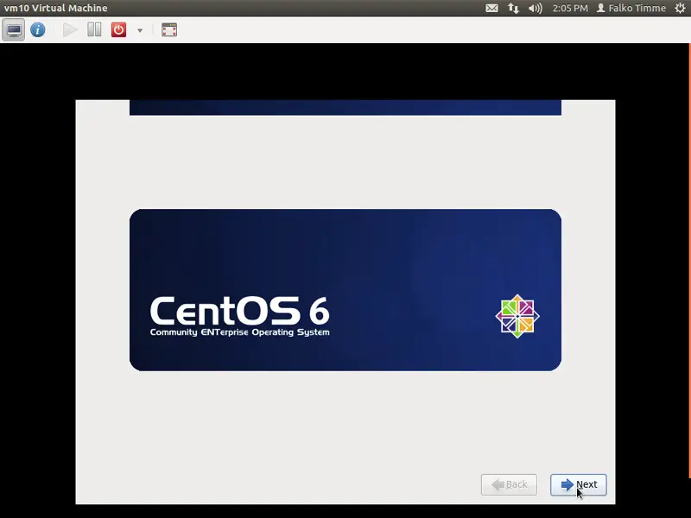Shut down the VM red power icon
691x518 pixels.
[118, 30]
